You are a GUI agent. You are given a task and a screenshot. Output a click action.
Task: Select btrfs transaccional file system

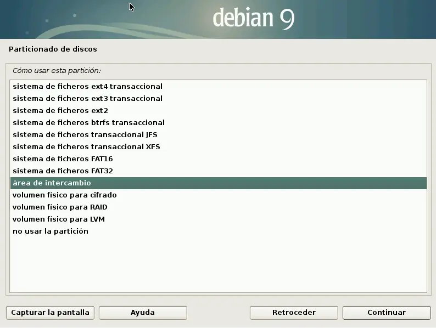[x=219, y=123]
